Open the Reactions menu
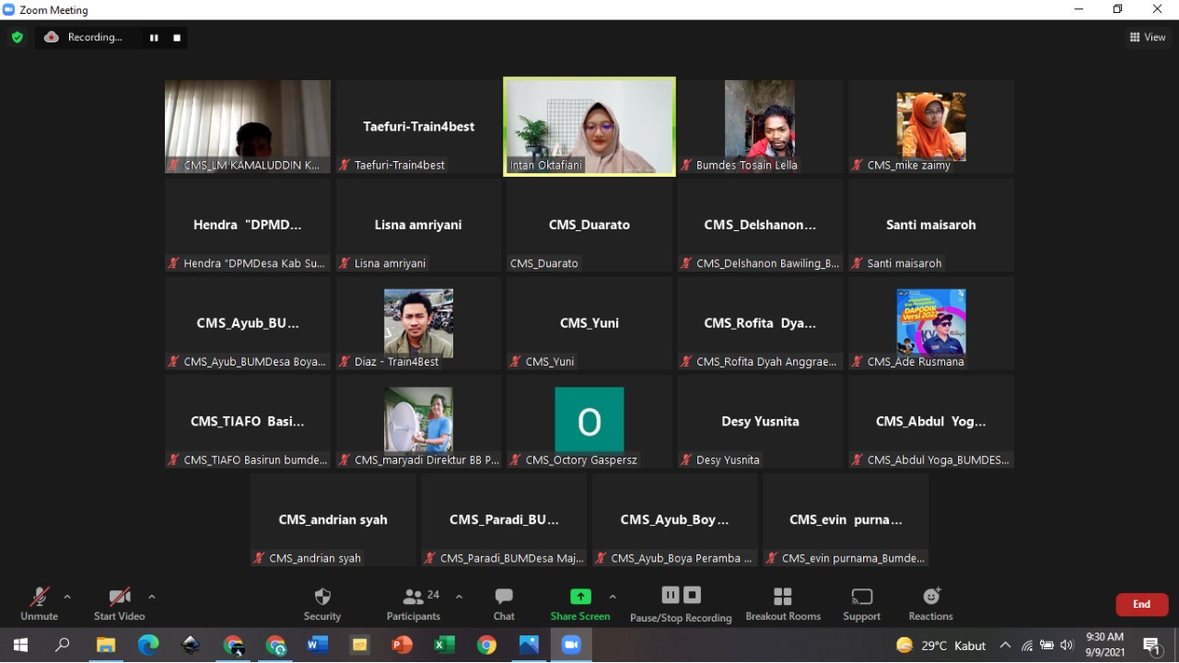Viewport: 1179px width, 663px height. pyautogui.click(x=930, y=604)
